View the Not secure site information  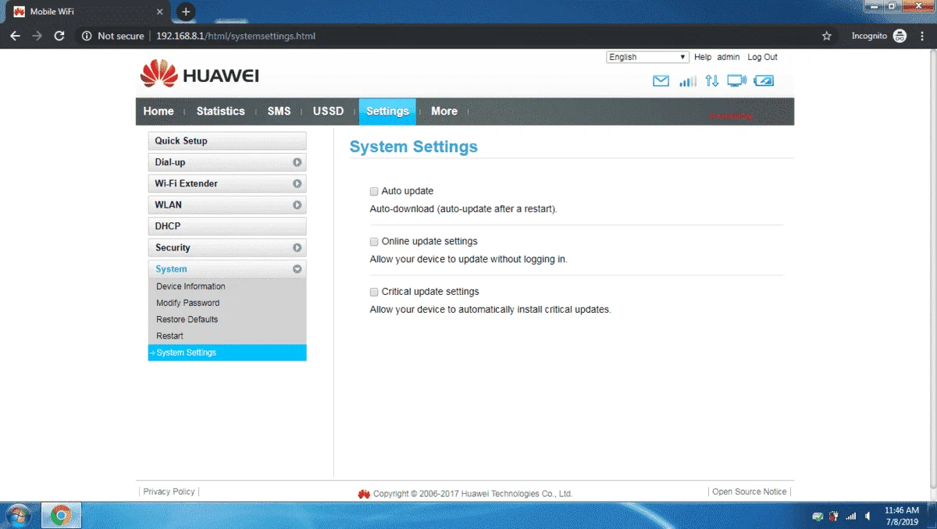pyautogui.click(x=113, y=36)
